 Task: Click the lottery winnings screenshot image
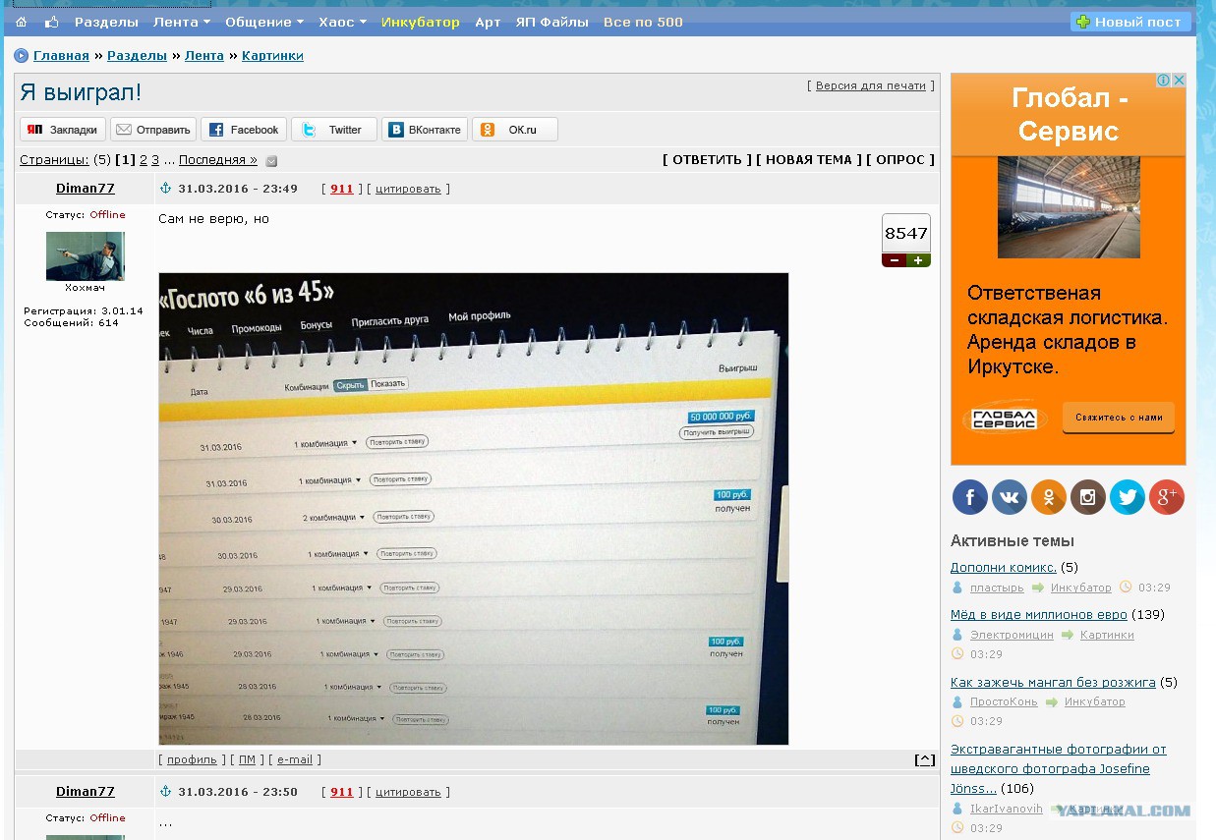[x=473, y=508]
